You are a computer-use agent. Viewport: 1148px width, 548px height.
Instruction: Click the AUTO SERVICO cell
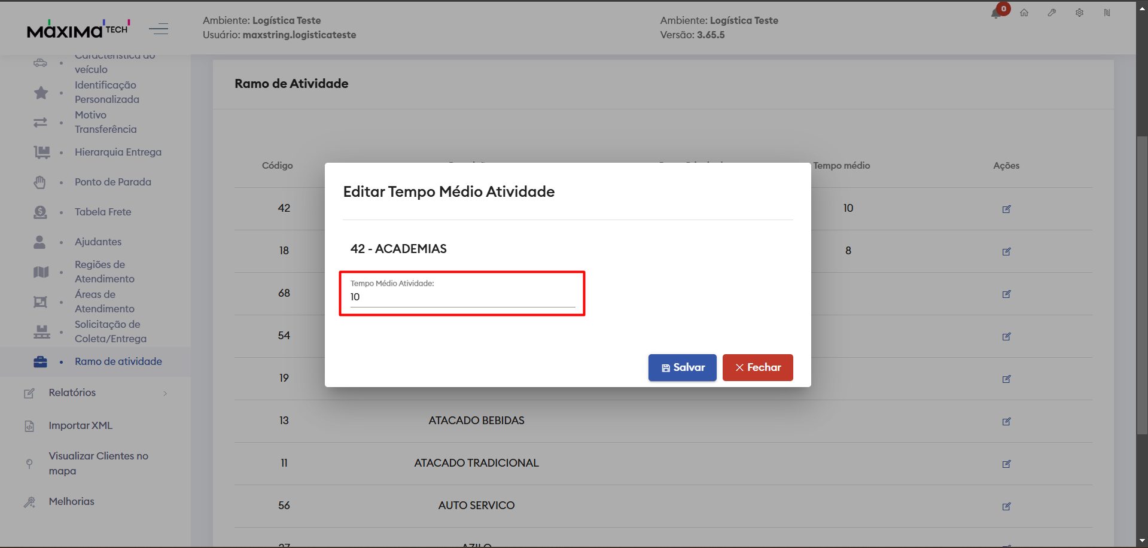477,506
